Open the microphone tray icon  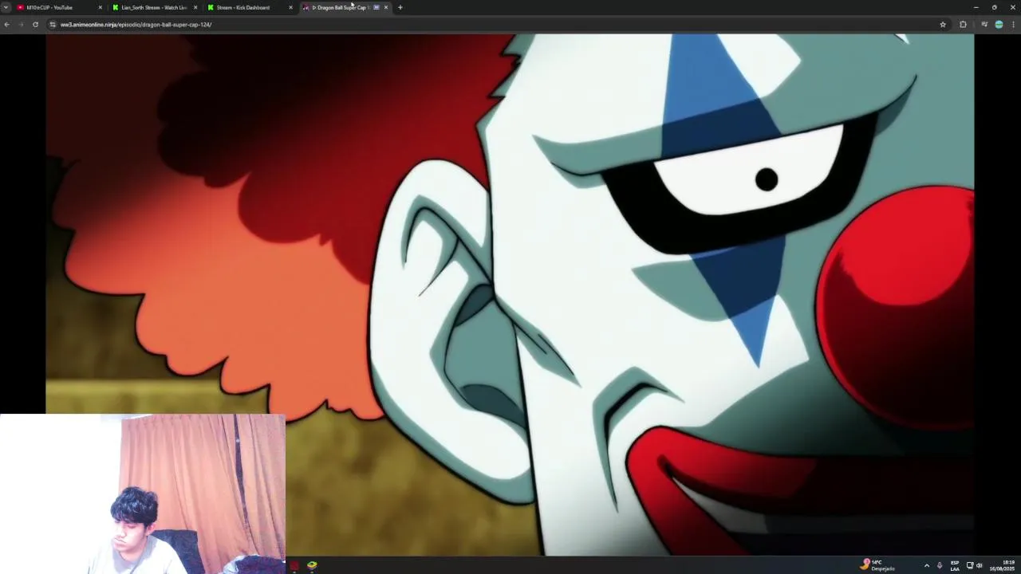tap(940, 565)
